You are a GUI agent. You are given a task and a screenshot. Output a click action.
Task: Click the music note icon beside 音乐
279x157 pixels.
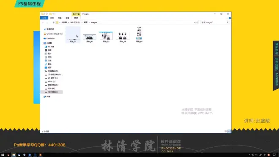pyautogui.click(x=46, y=64)
